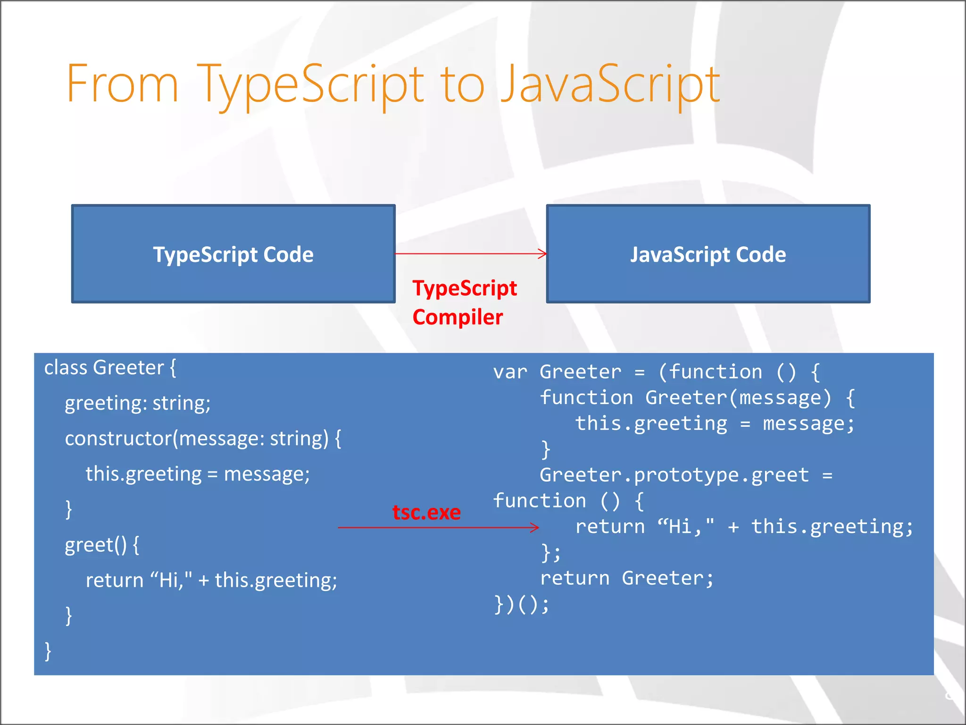Click 'this.greeting = message;' in TypeScript code
This screenshot has width=966, height=725.
pyautogui.click(x=197, y=474)
